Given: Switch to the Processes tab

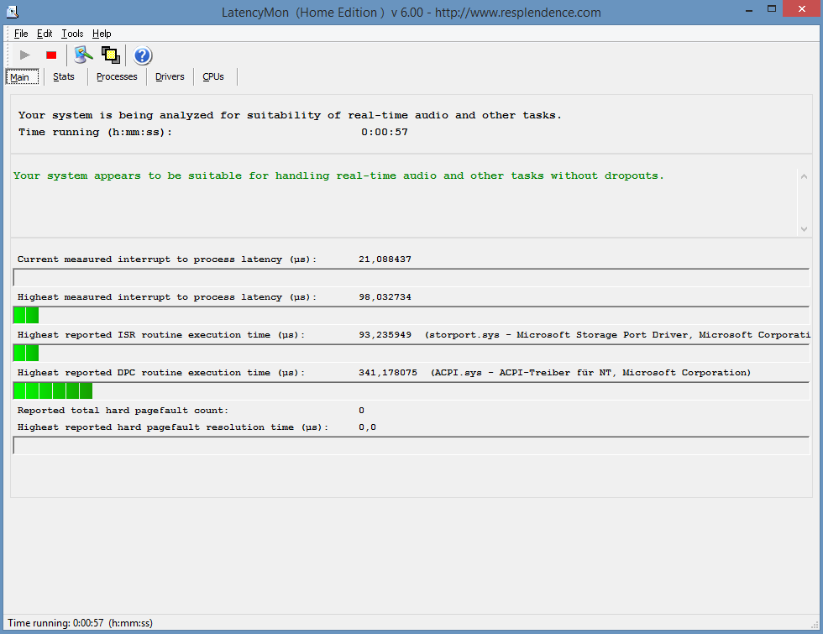Looking at the screenshot, I should pos(117,76).
